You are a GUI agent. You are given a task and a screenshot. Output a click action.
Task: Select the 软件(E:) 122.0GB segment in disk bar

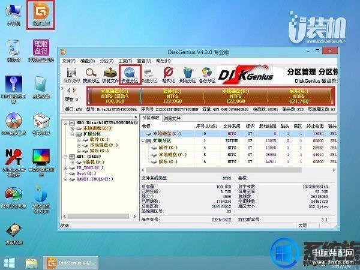(x=172, y=96)
